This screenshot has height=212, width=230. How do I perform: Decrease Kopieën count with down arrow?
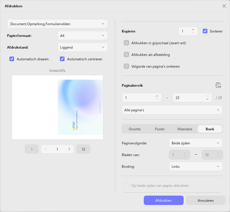pyautogui.click(x=193, y=33)
